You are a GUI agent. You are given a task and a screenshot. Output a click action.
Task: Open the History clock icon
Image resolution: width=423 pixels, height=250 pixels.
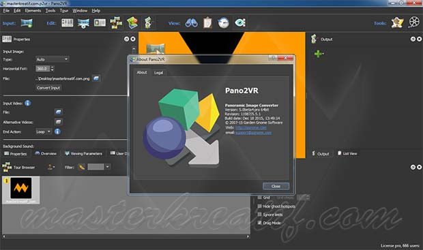223,23
